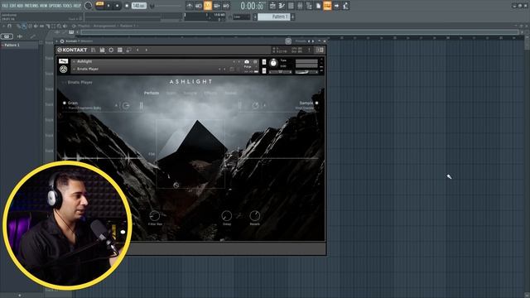Adjust the Grain layer round knob

pyautogui.click(x=126, y=106)
